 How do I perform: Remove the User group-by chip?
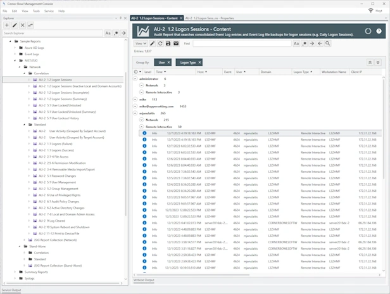[168, 63]
